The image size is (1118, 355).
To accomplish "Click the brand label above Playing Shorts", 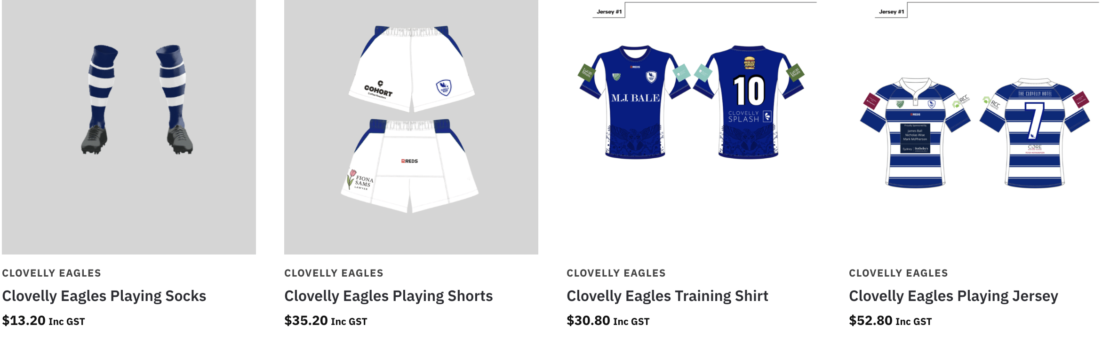I will click(x=334, y=273).
